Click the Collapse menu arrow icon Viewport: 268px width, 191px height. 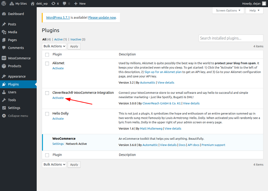click(x=4, y=116)
